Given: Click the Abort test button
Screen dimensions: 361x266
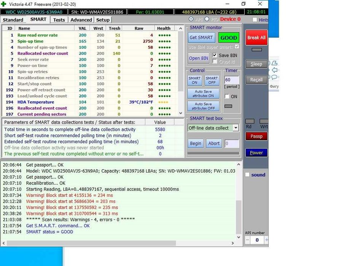Looking at the screenshot, I should [x=214, y=144].
